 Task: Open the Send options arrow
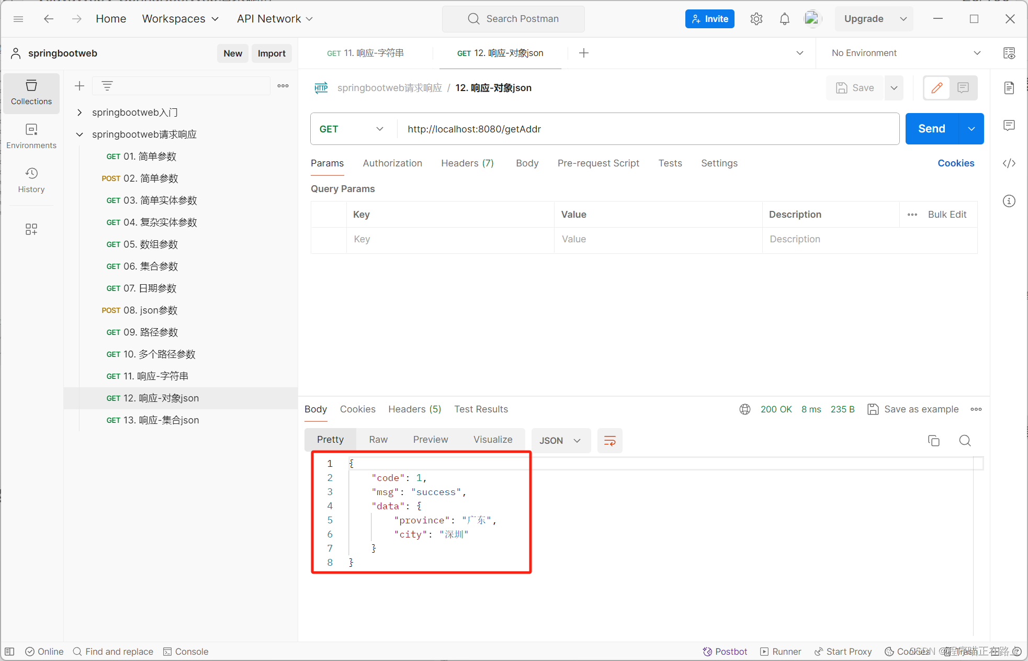tap(971, 129)
